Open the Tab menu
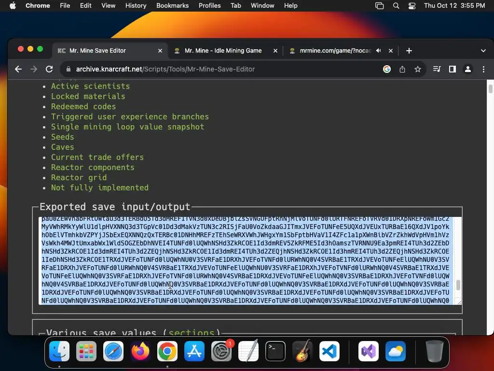The width and height of the screenshot is (494, 371). pyautogui.click(x=235, y=6)
